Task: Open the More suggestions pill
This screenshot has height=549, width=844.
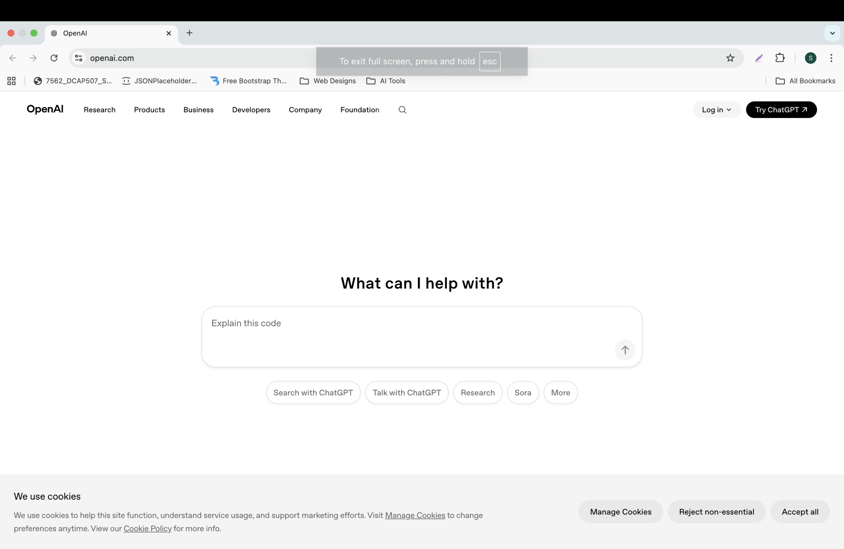Action: coord(560,393)
